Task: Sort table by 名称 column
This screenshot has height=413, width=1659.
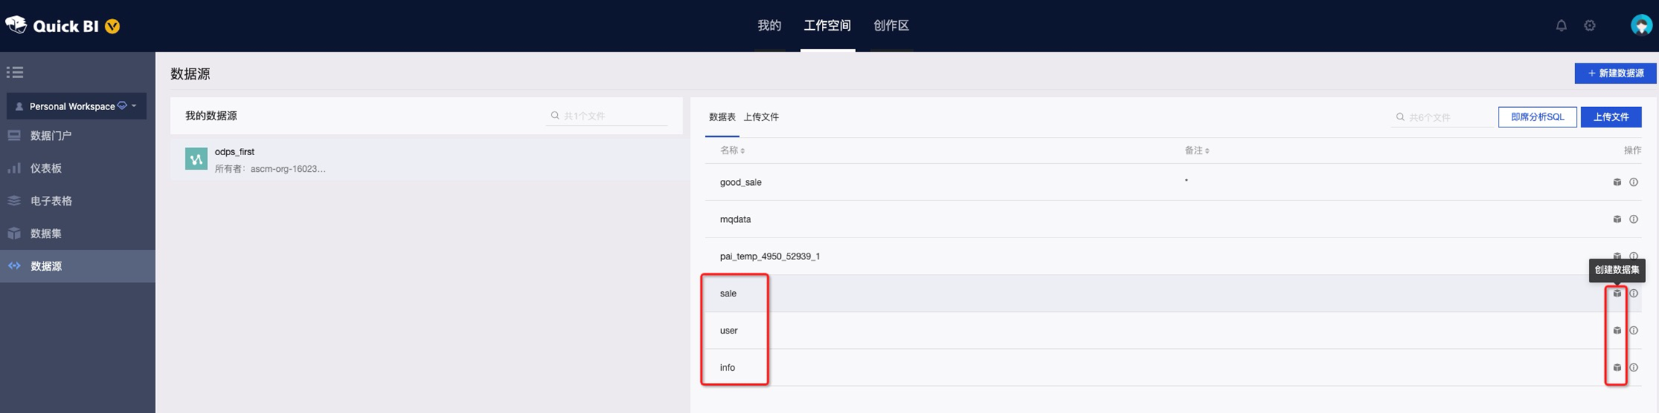Action: 732,150
